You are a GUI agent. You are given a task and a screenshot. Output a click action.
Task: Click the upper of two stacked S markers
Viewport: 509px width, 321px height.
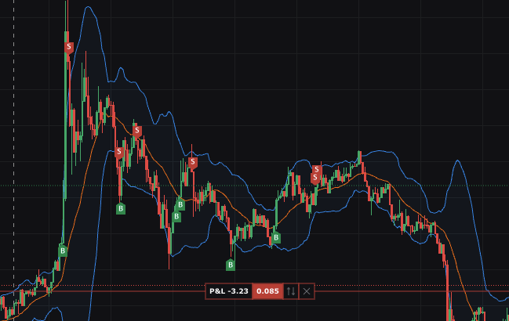click(317, 169)
